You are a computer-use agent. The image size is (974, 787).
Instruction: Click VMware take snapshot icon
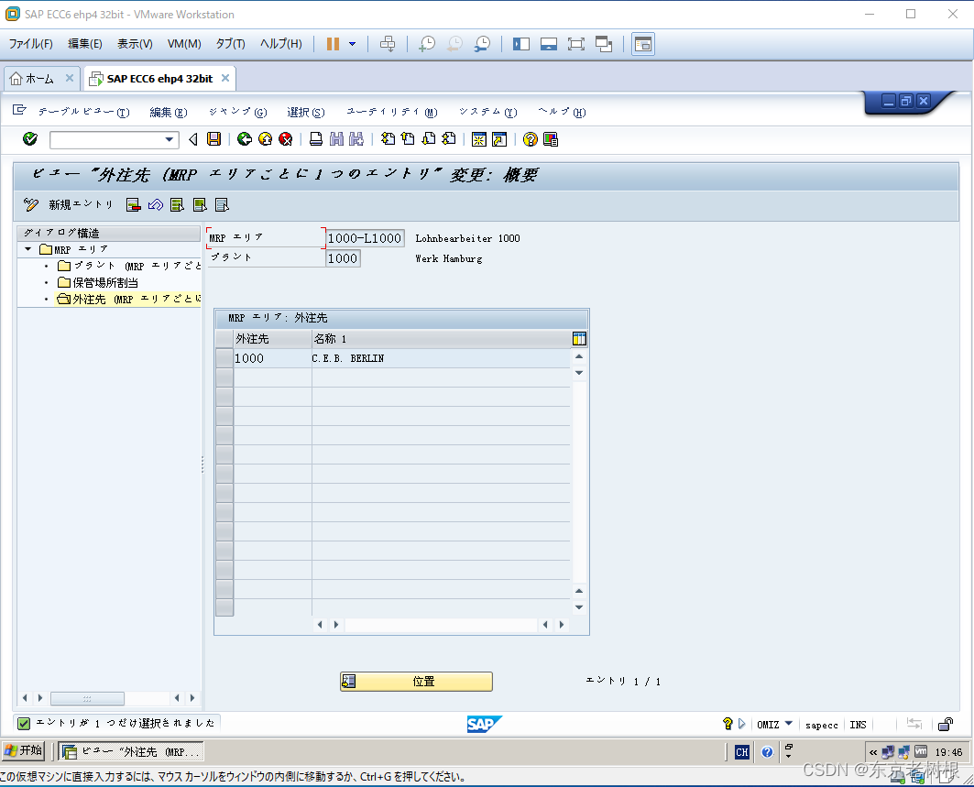[x=427, y=43]
